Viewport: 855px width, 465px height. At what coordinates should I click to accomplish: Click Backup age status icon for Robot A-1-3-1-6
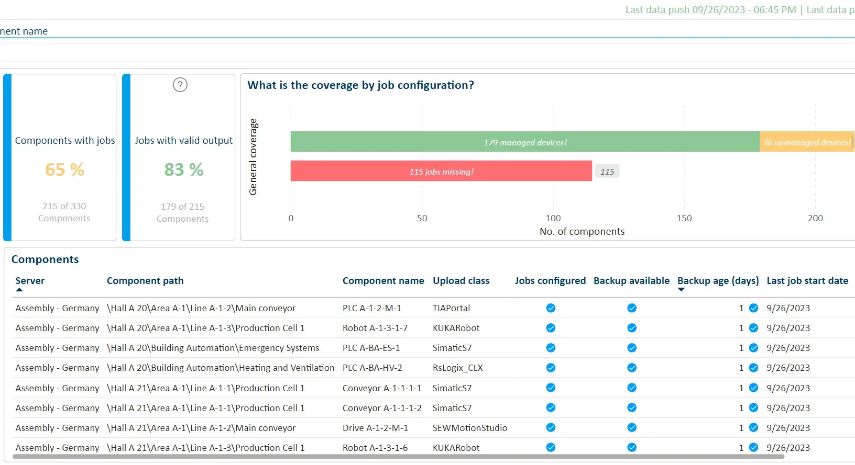(x=753, y=447)
